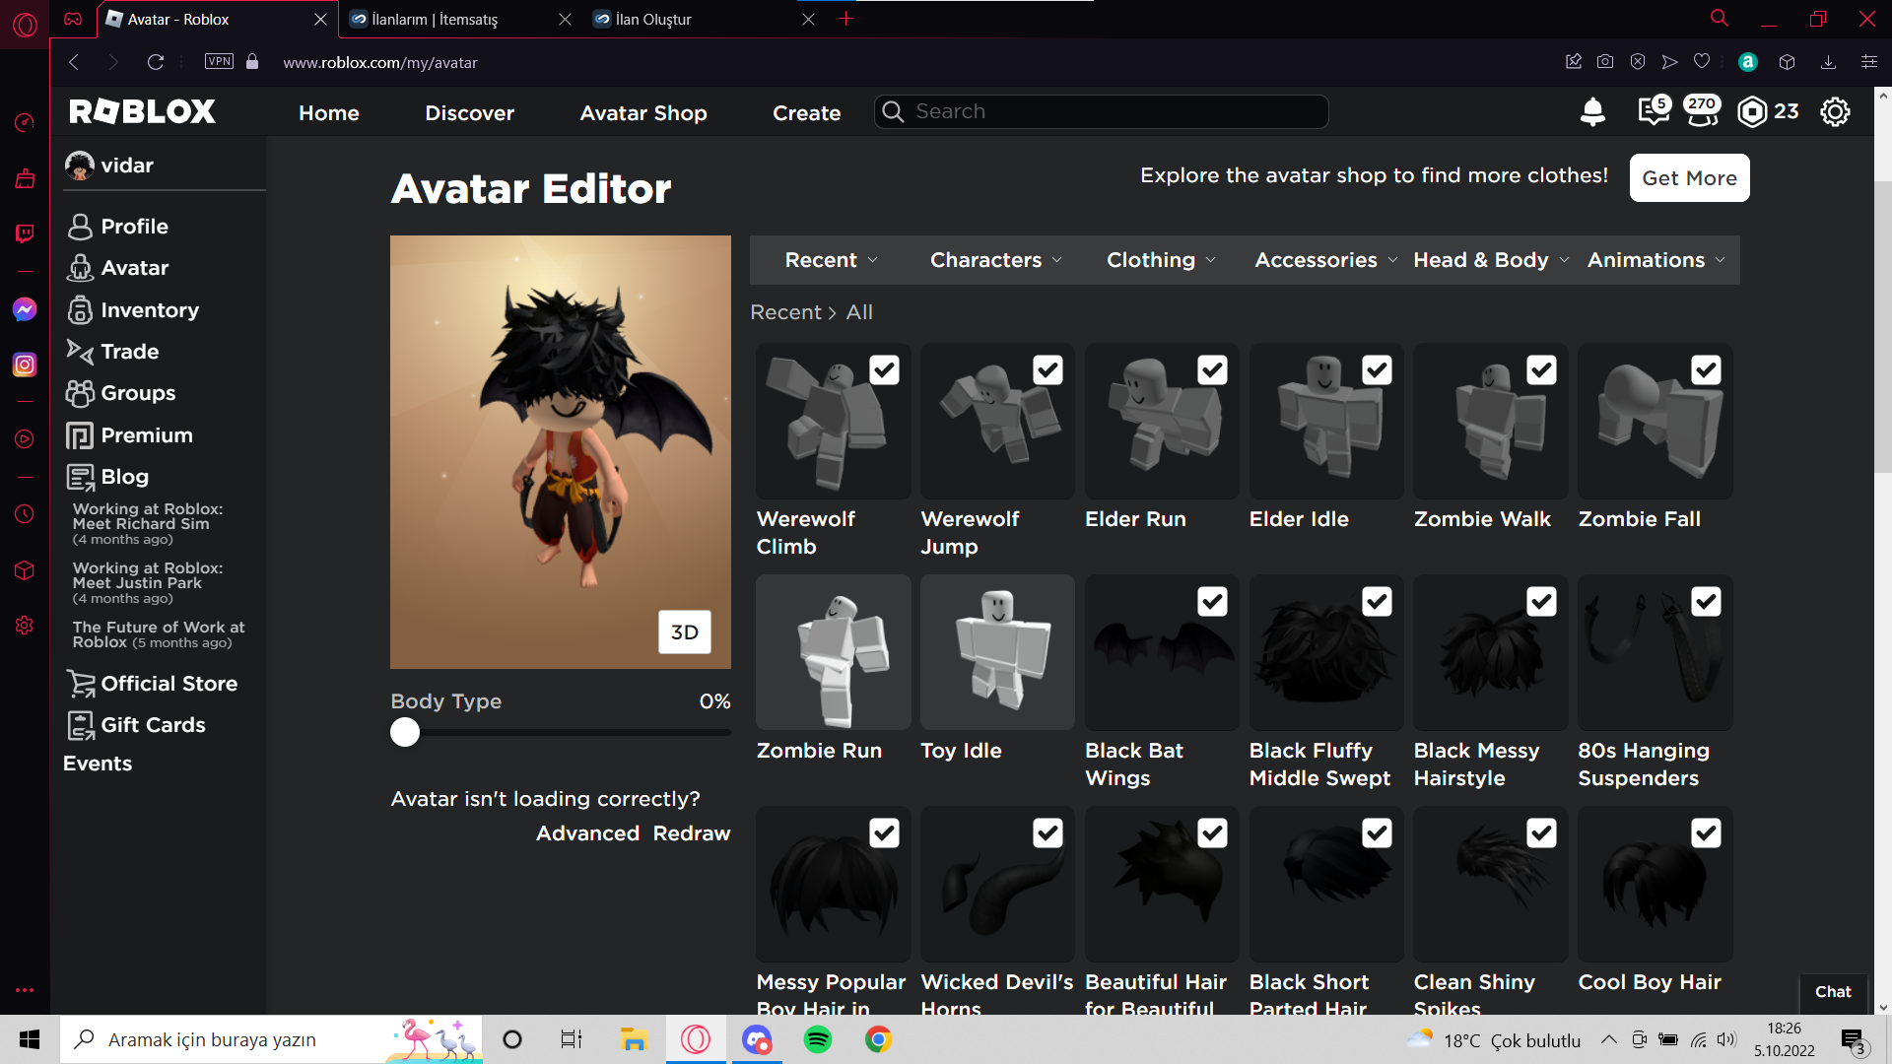Select the Zombie Run animation thumbnail
The image size is (1892, 1064).
[x=833, y=652]
